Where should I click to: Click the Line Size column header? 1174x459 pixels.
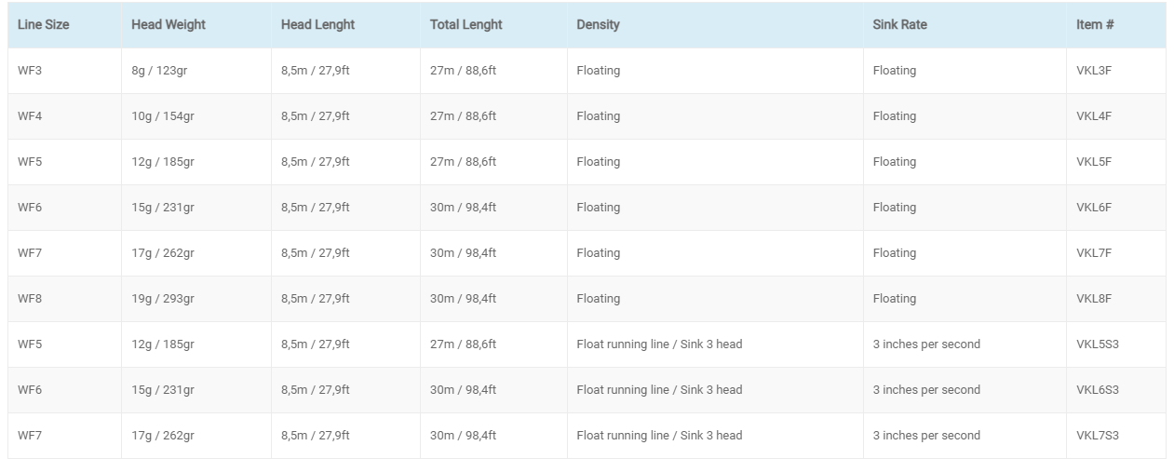coord(44,25)
